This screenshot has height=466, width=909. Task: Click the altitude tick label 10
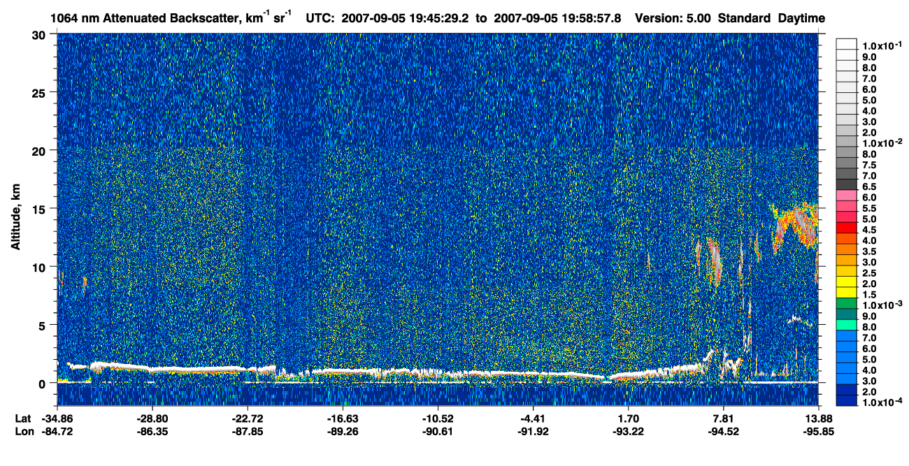[x=40, y=267]
